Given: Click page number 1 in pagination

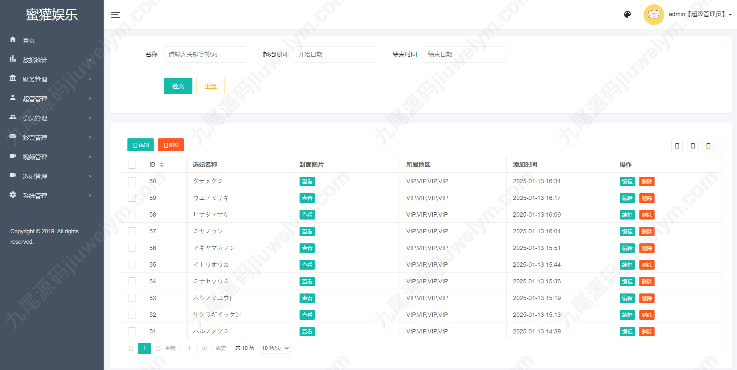Looking at the screenshot, I should (144, 348).
